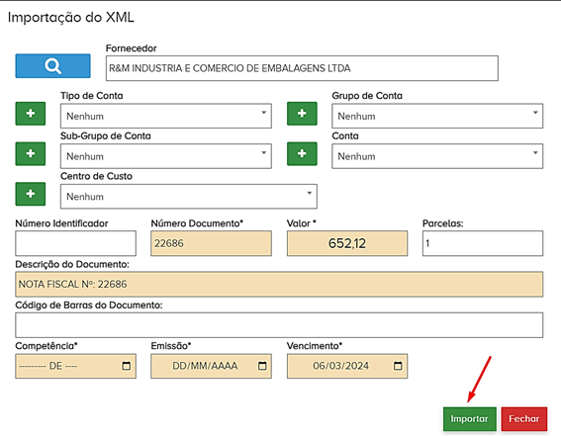The height and width of the screenshot is (436, 561).
Task: Add new Conta with green plus button
Action: click(x=302, y=154)
